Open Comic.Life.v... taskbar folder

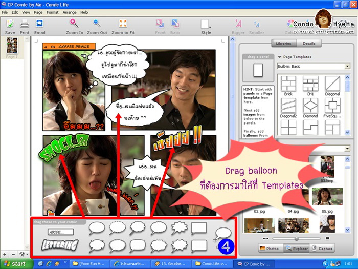click(212, 264)
